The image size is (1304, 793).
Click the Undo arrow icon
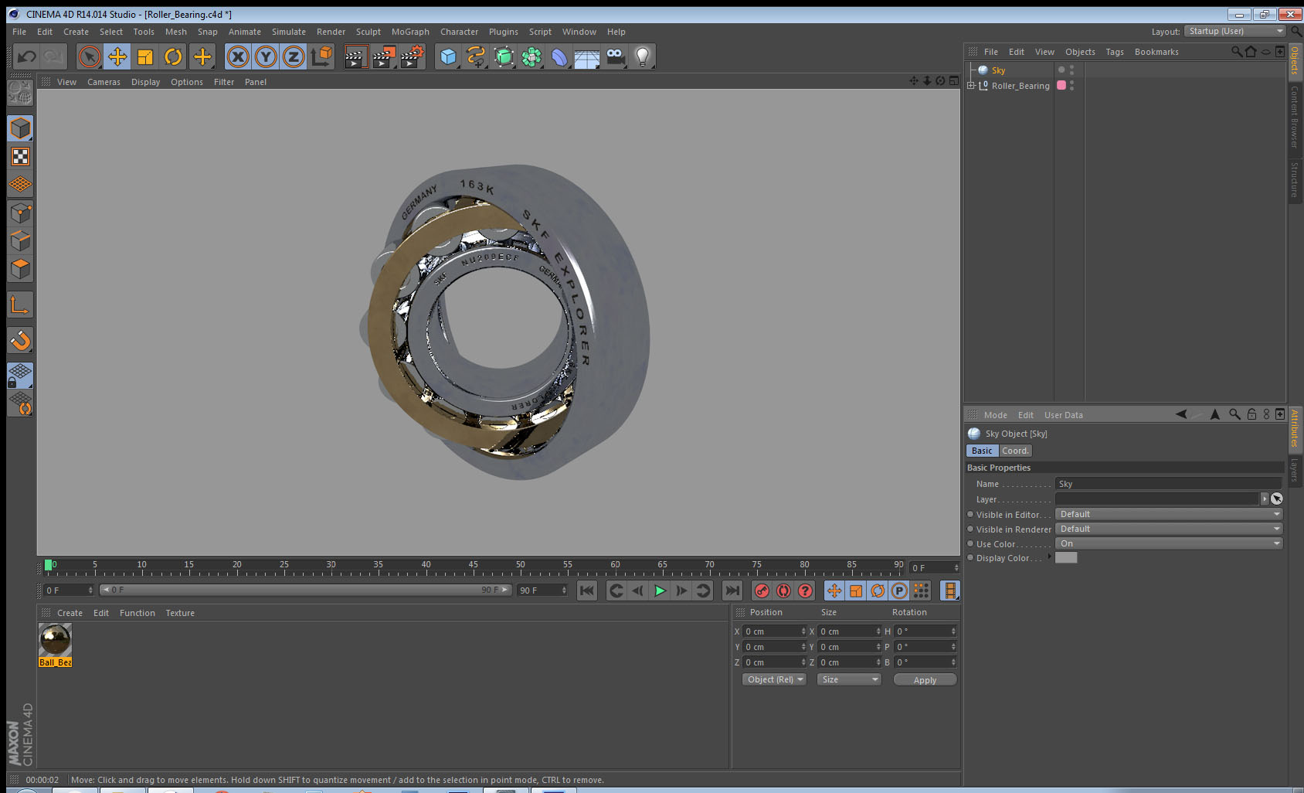pos(27,56)
